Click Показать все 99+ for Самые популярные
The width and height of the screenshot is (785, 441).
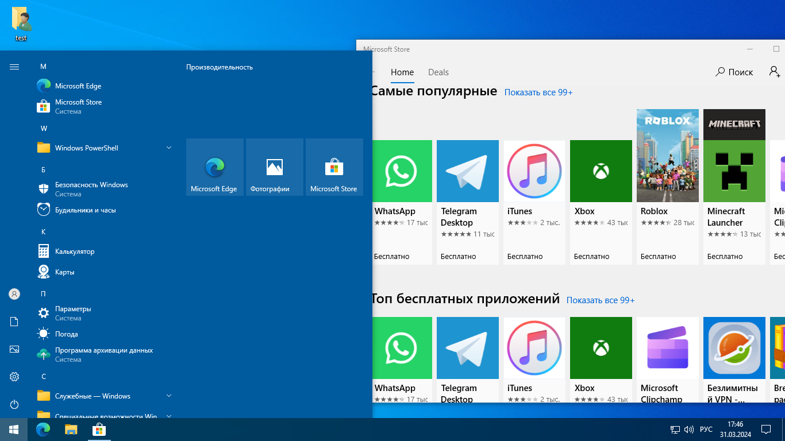[x=538, y=92]
